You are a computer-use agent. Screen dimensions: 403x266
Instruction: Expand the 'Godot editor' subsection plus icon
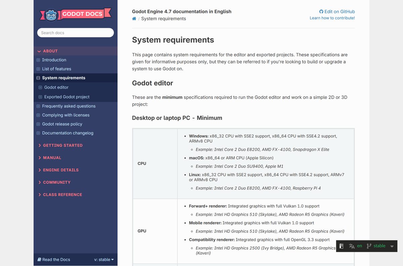pyautogui.click(x=40, y=88)
